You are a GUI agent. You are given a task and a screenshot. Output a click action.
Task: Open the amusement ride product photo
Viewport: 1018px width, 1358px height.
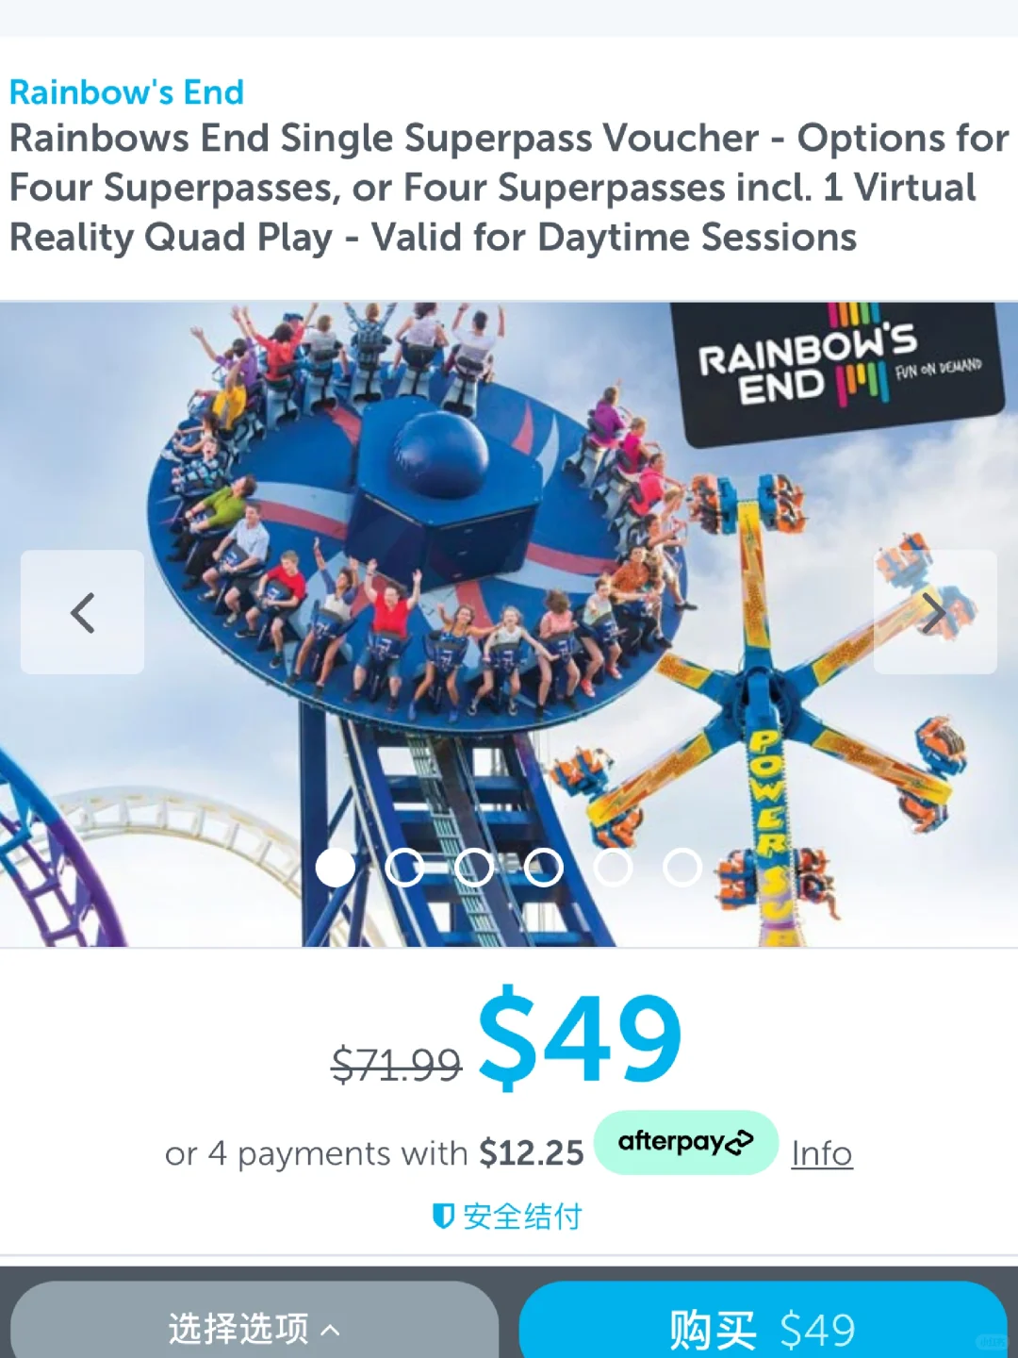coord(509,624)
